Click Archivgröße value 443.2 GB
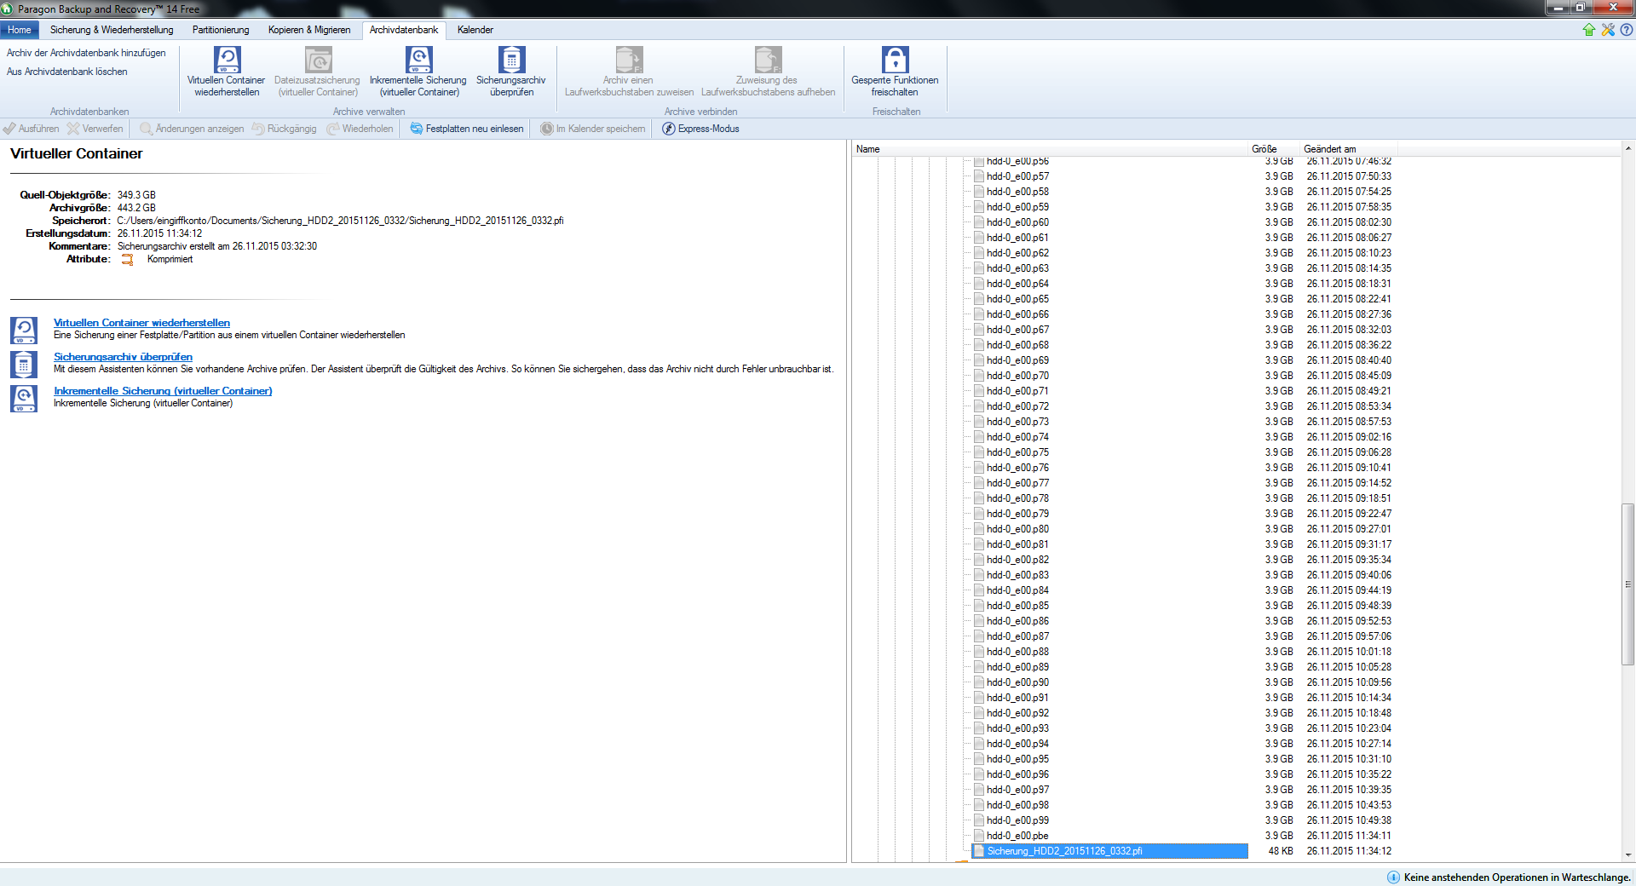1636x886 pixels. [136, 208]
